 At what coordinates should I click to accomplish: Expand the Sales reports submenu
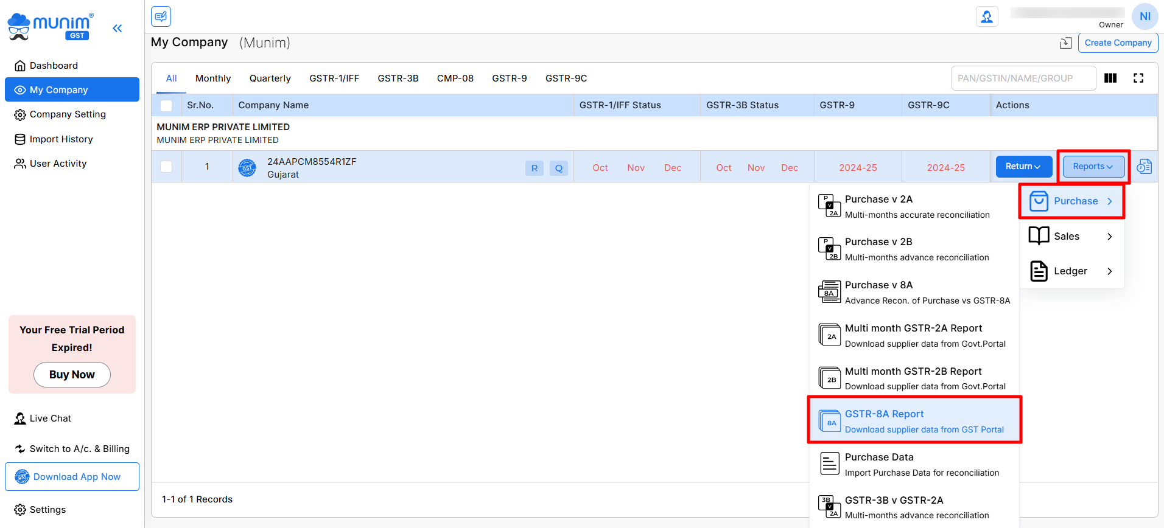(1071, 237)
